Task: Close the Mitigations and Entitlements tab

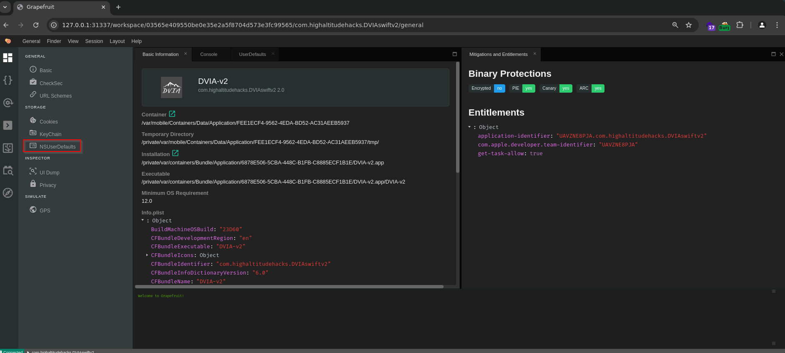Action: coord(534,54)
